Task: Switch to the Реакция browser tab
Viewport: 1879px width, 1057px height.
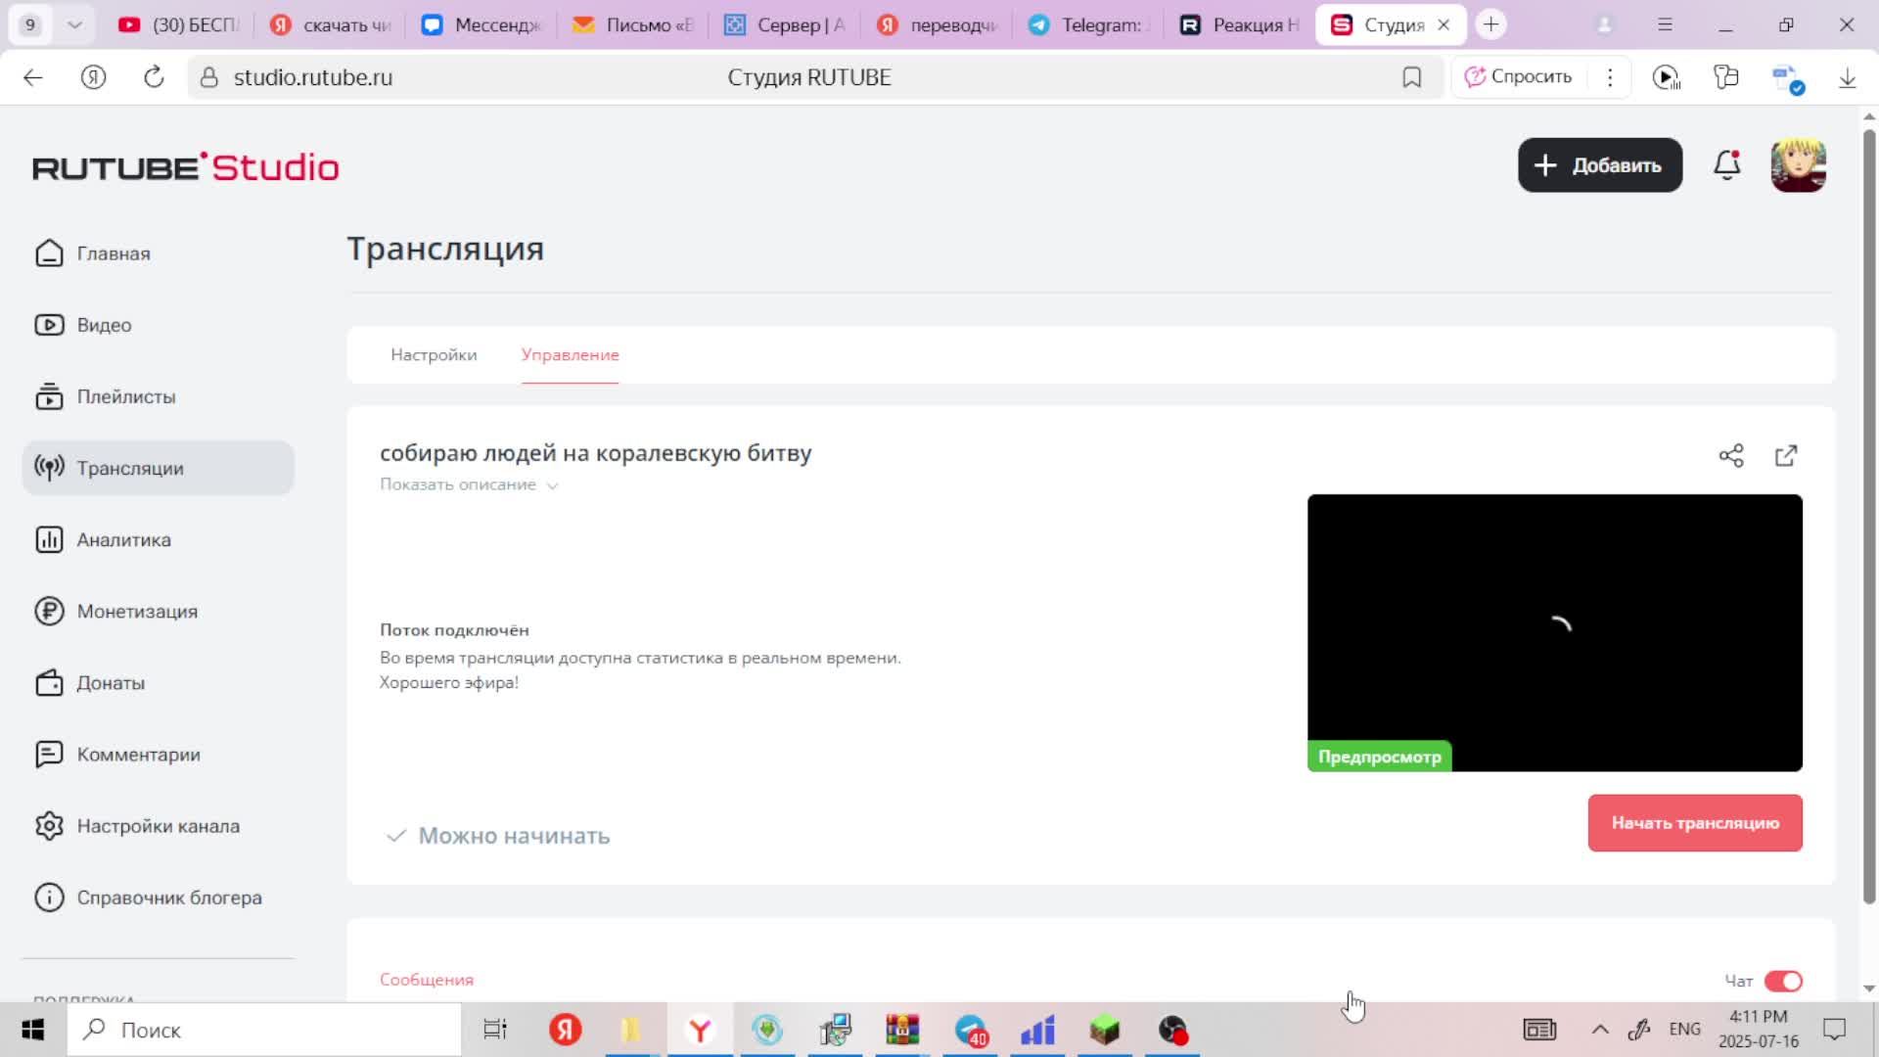Action: (1240, 24)
